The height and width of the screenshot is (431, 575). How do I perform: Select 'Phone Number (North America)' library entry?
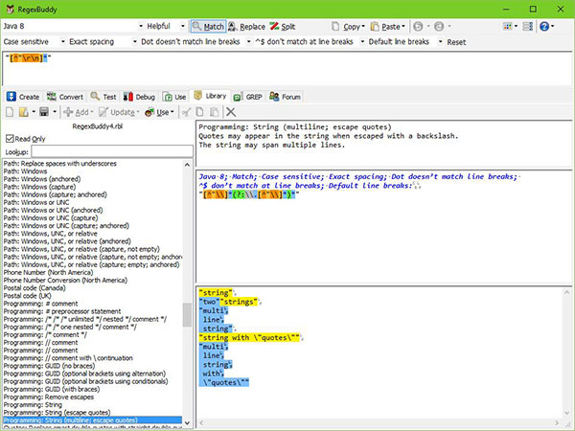coord(49,272)
